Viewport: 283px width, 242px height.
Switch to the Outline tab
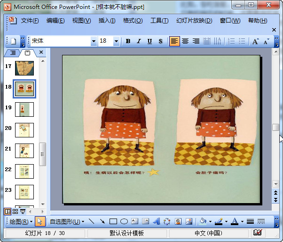[x=13, y=53]
